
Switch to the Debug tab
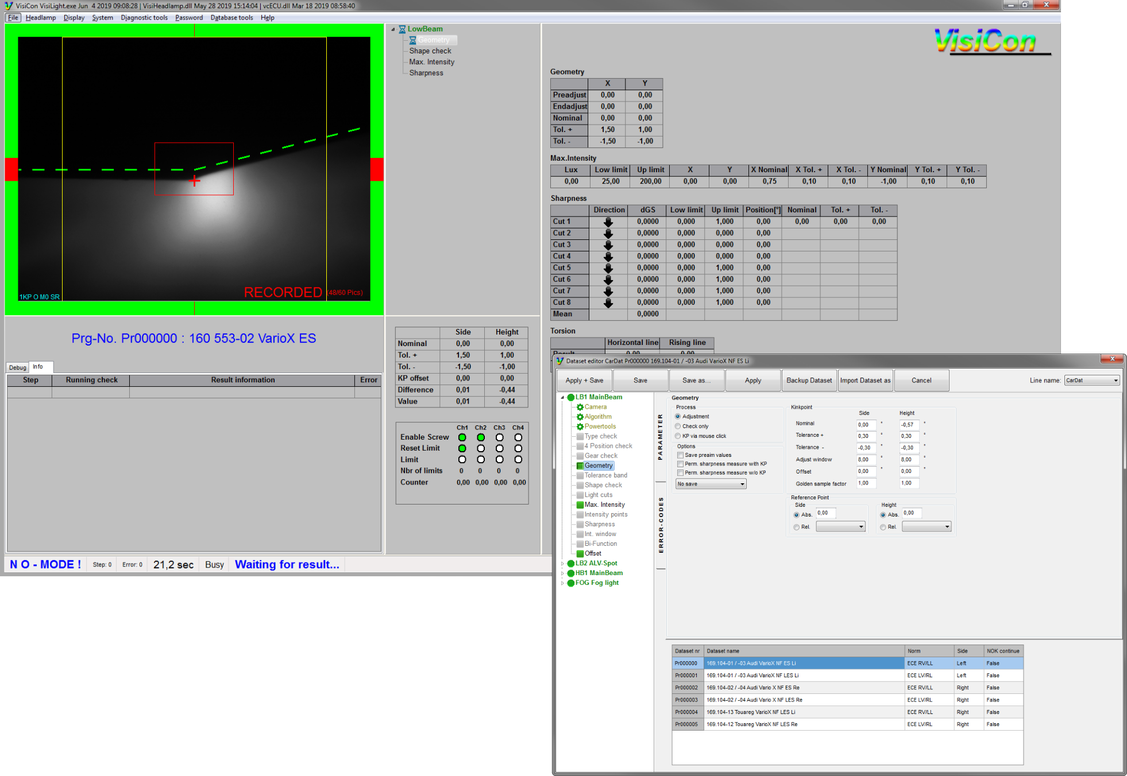coord(17,367)
